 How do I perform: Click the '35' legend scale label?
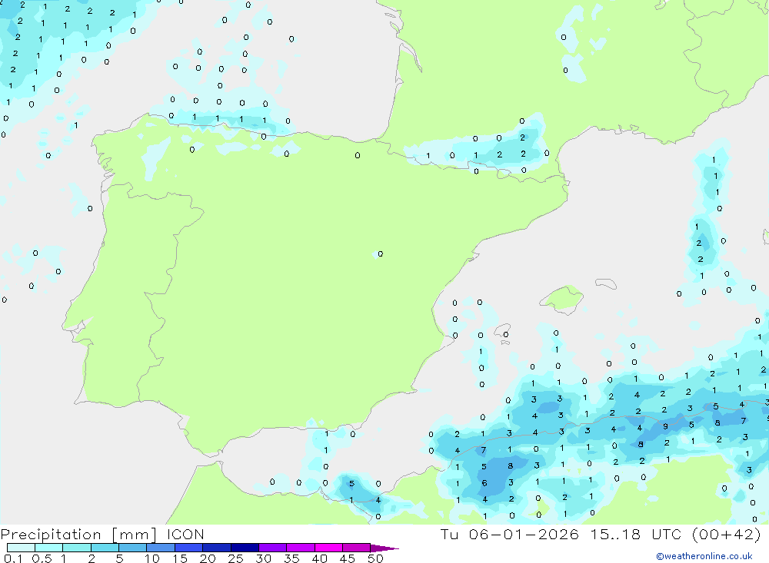pos(291,558)
